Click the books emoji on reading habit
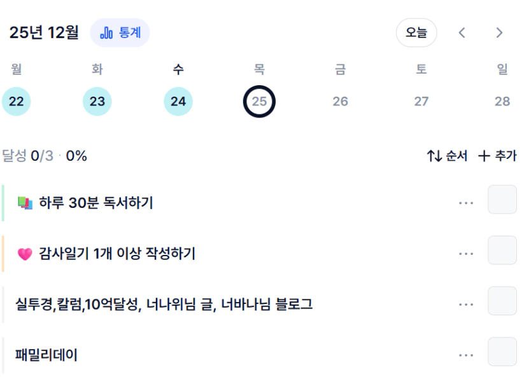Image resolution: width=529 pixels, height=377 pixels. 25,203
